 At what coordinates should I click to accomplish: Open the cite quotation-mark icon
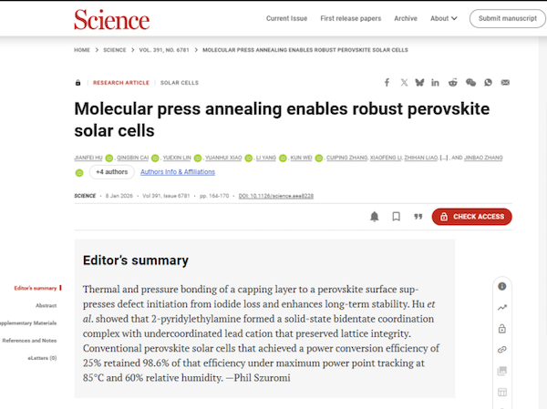click(418, 217)
